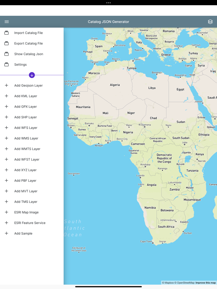Choose Add WMS Layer text
Image resolution: width=217 pixels, height=289 pixels.
tap(26, 138)
